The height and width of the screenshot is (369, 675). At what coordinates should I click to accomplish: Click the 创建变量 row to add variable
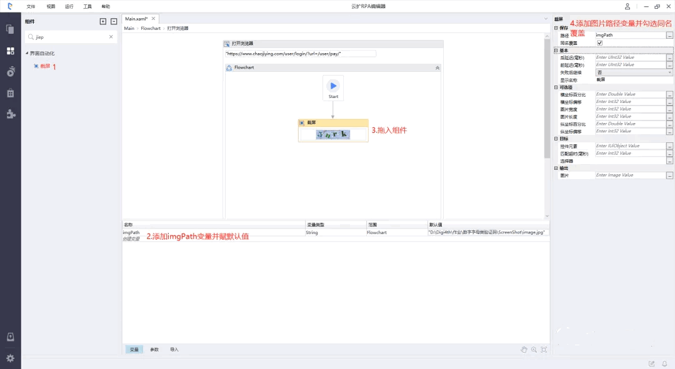tap(131, 239)
